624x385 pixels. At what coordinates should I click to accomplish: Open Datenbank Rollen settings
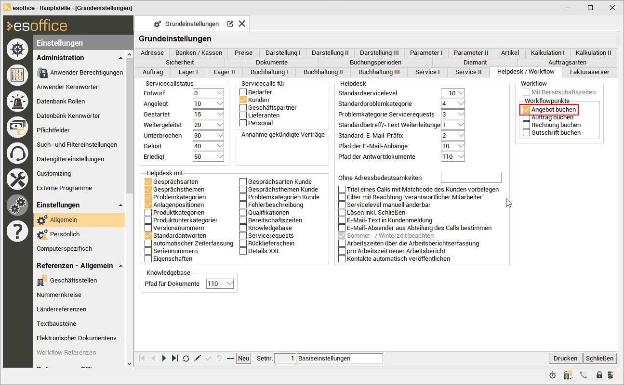(x=61, y=102)
